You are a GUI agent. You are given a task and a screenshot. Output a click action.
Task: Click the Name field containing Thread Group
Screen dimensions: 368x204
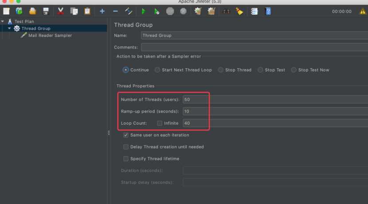[254, 35]
